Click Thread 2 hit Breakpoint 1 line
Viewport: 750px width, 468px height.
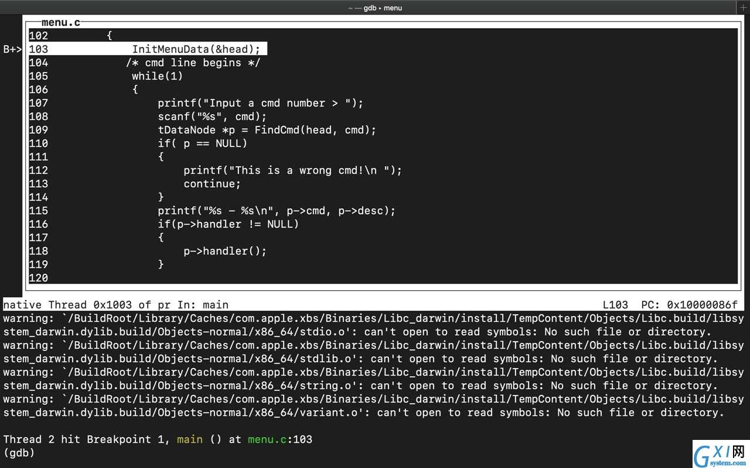click(x=158, y=439)
